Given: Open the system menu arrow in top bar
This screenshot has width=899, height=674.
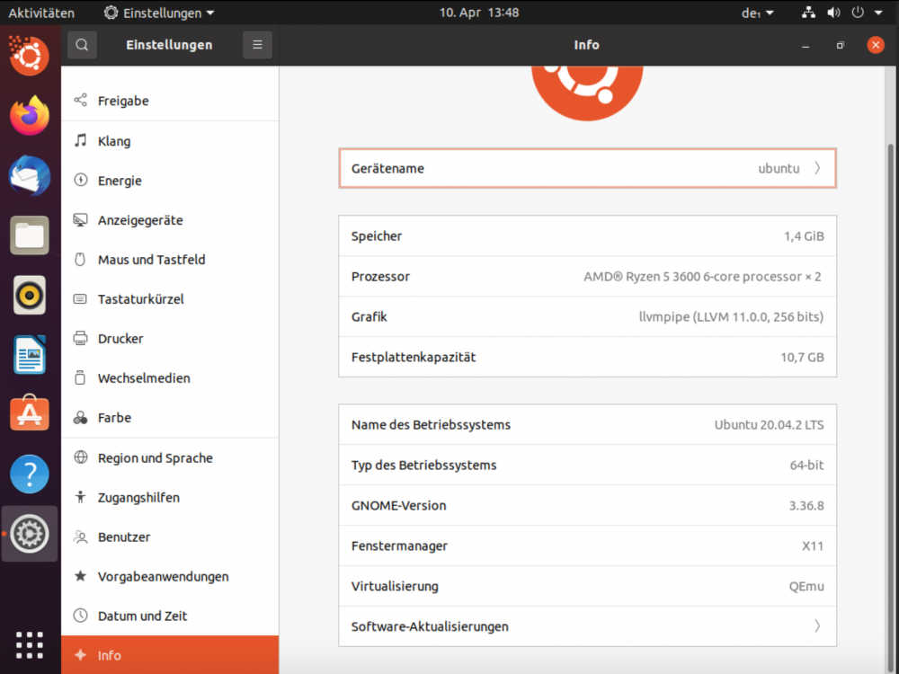Looking at the screenshot, I should [x=878, y=13].
